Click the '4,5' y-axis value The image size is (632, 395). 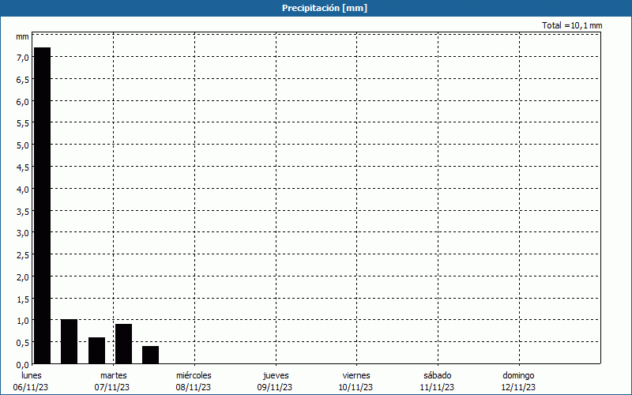coord(23,167)
